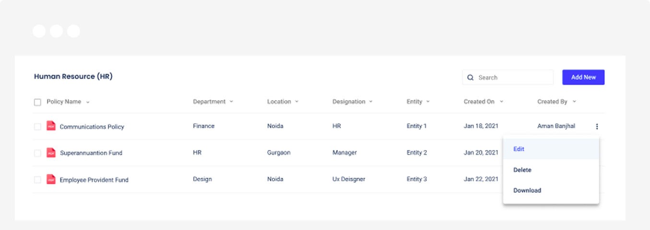
Task: Check the Communications Policy row checkbox
Action: point(37,127)
